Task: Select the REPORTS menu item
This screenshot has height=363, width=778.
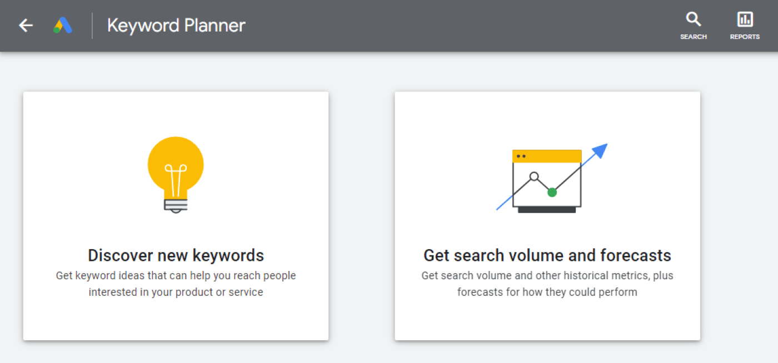Action: click(744, 37)
